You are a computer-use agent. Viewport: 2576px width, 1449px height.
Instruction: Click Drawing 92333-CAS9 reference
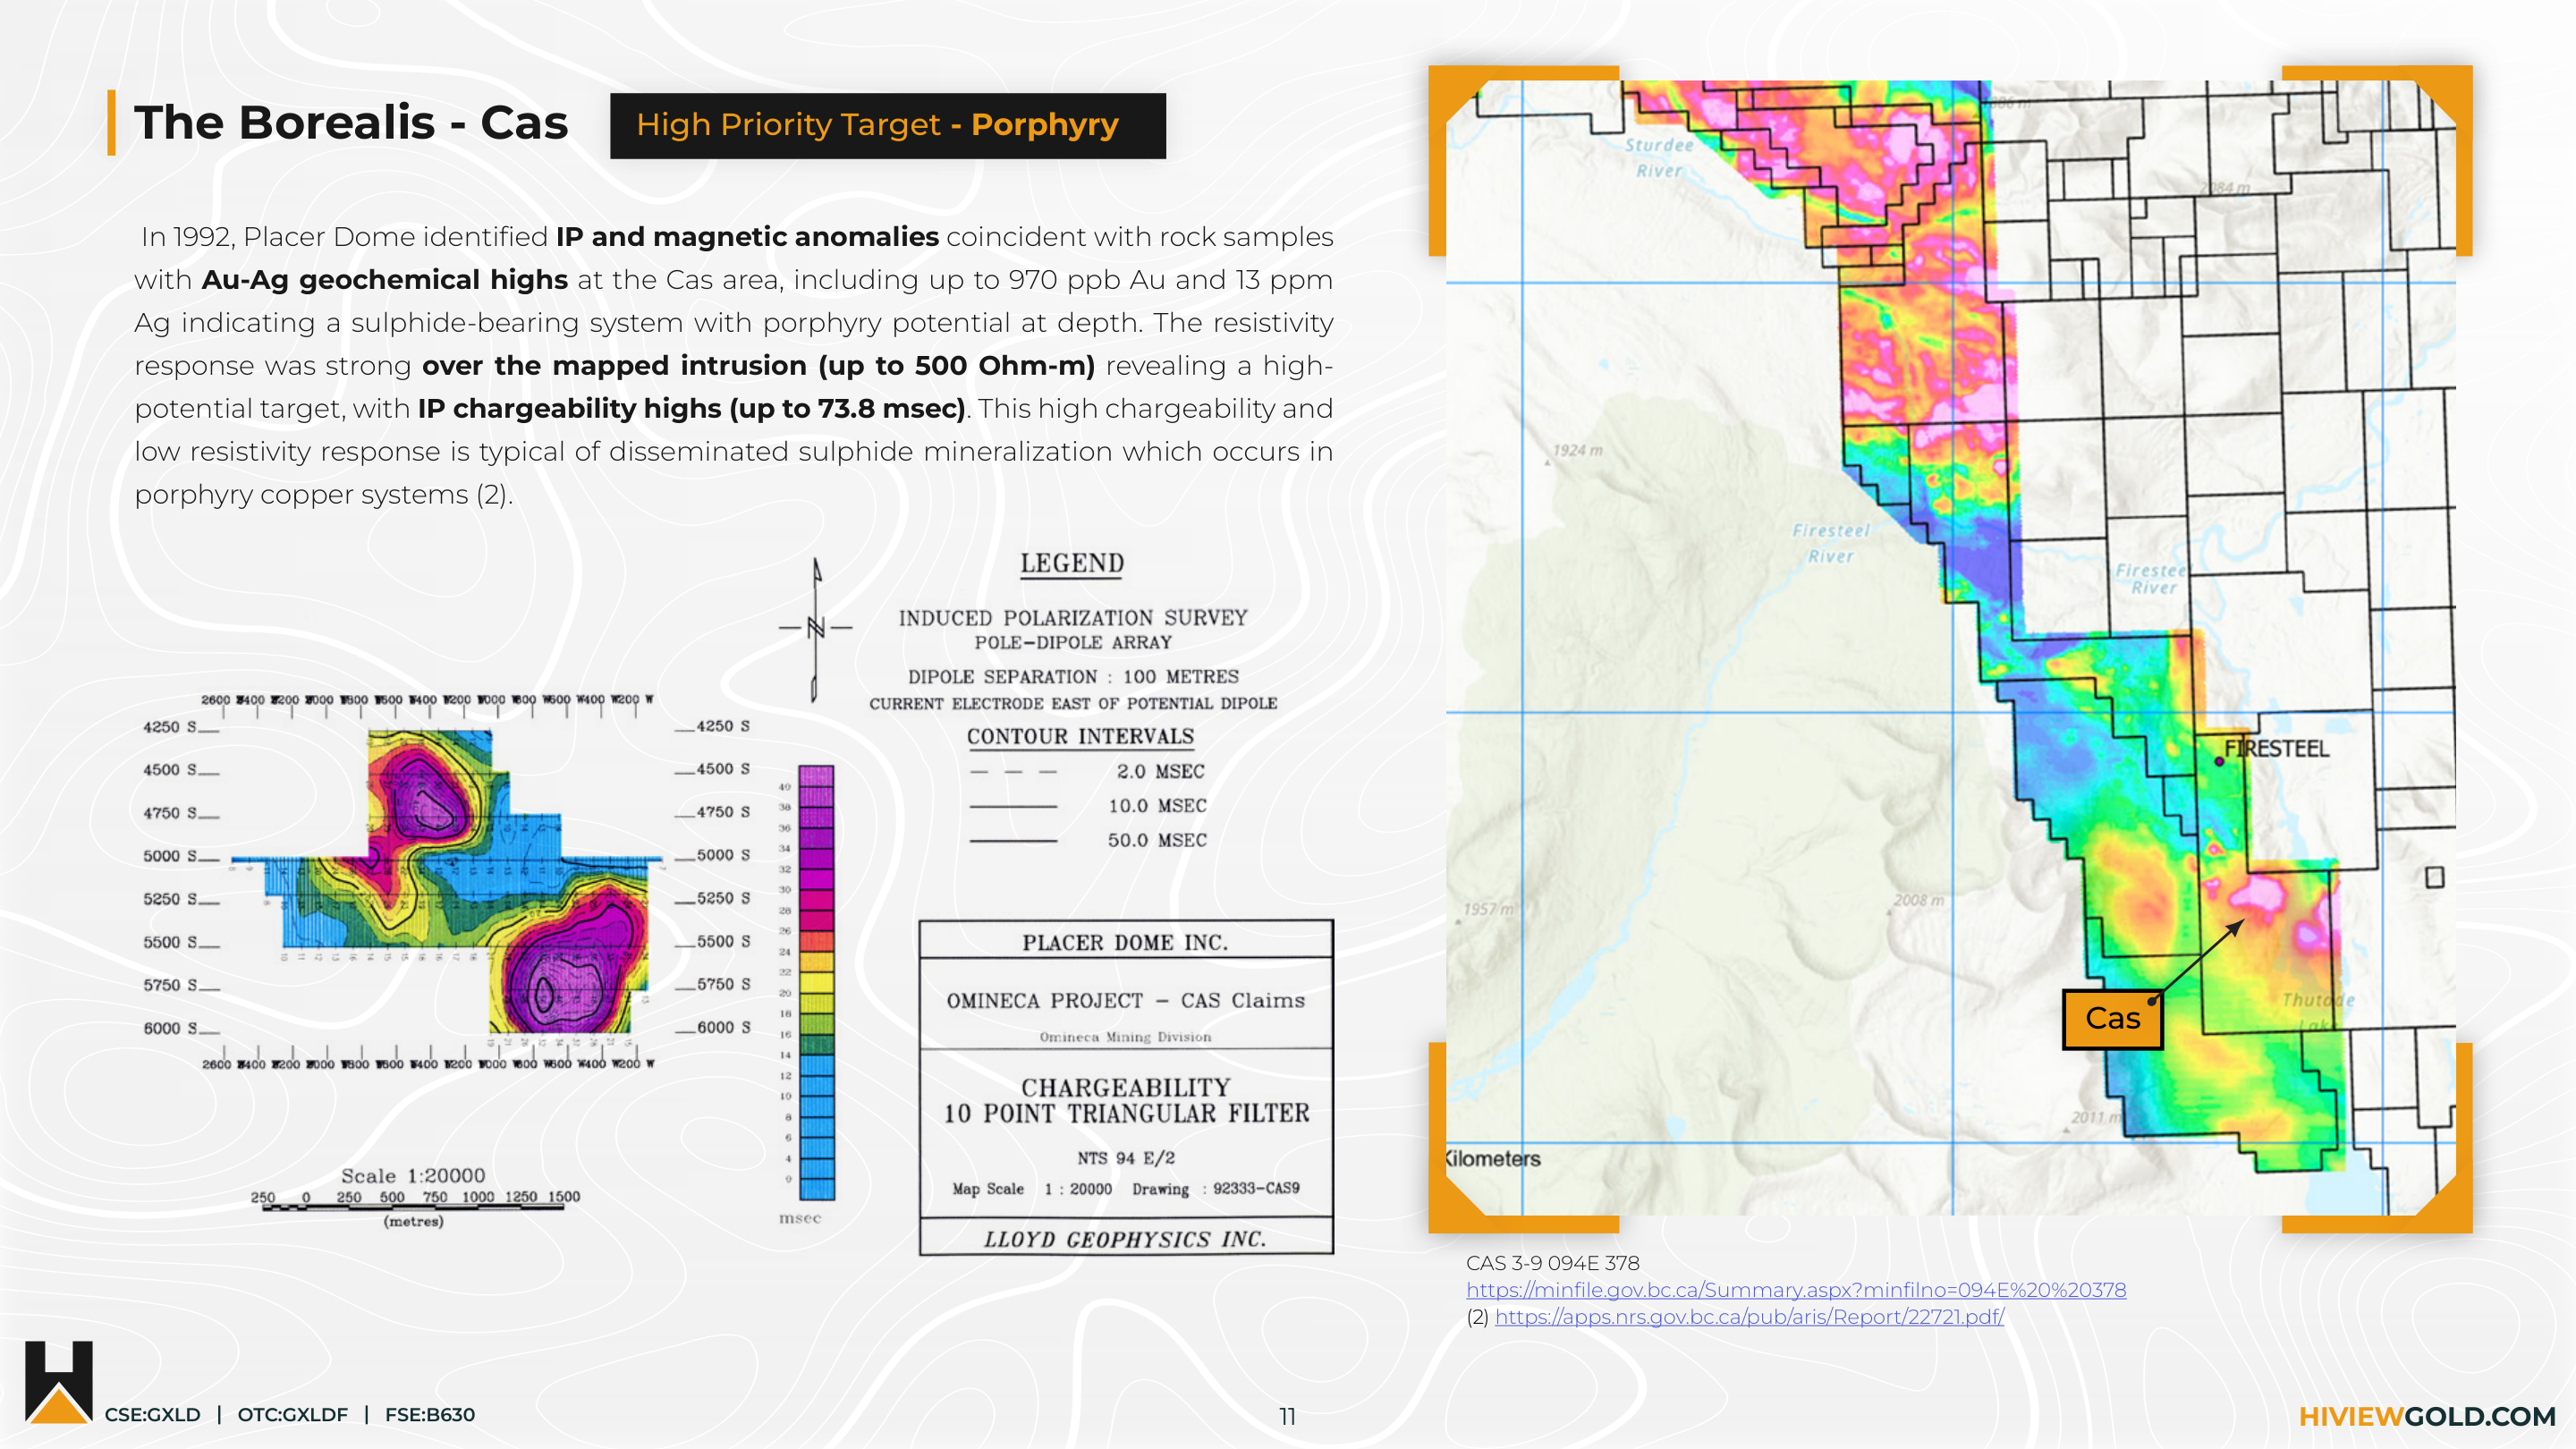pos(1216,1189)
